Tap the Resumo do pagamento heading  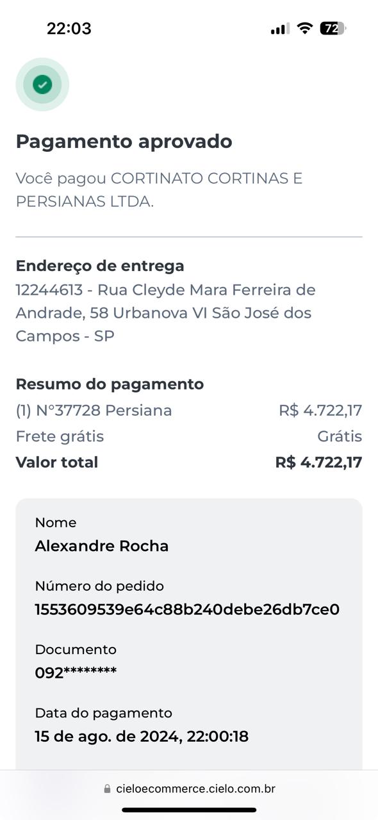(x=110, y=384)
